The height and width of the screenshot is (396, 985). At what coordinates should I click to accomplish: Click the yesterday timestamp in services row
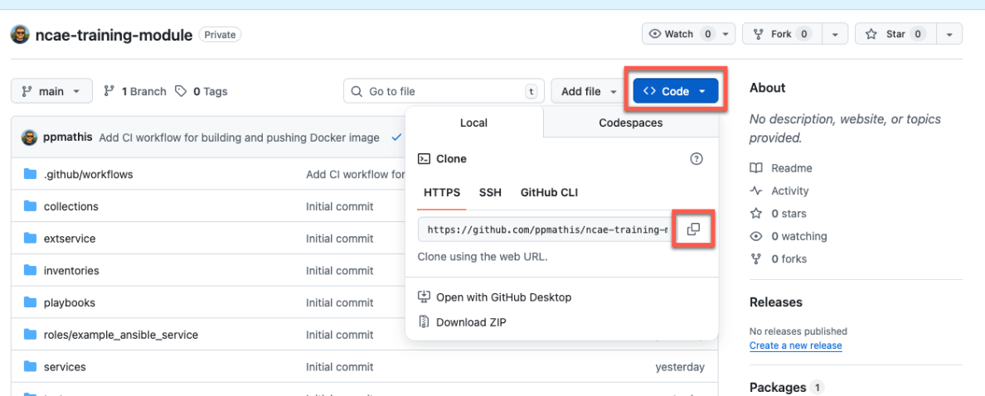coord(680,366)
